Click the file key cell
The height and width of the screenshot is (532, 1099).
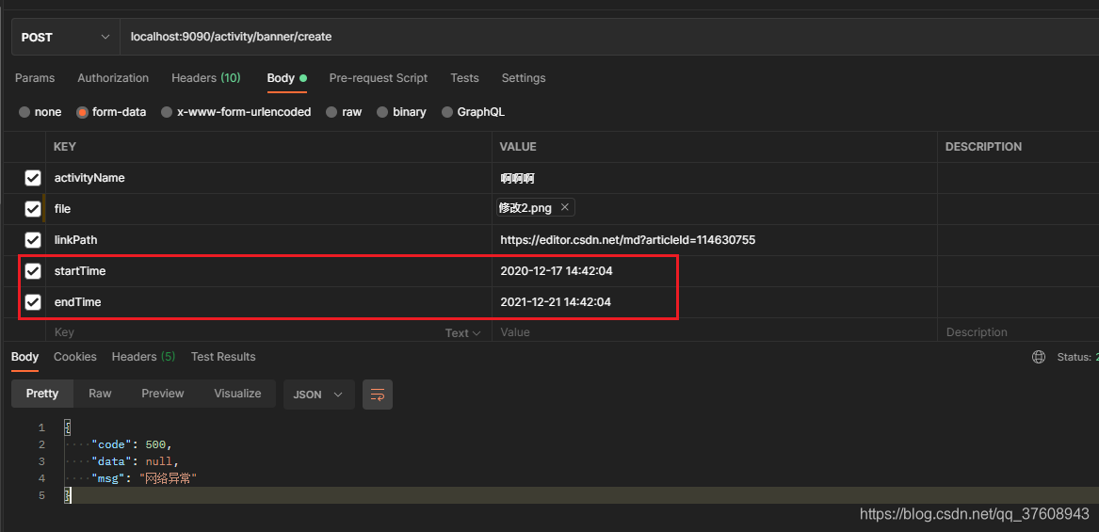[x=268, y=209]
